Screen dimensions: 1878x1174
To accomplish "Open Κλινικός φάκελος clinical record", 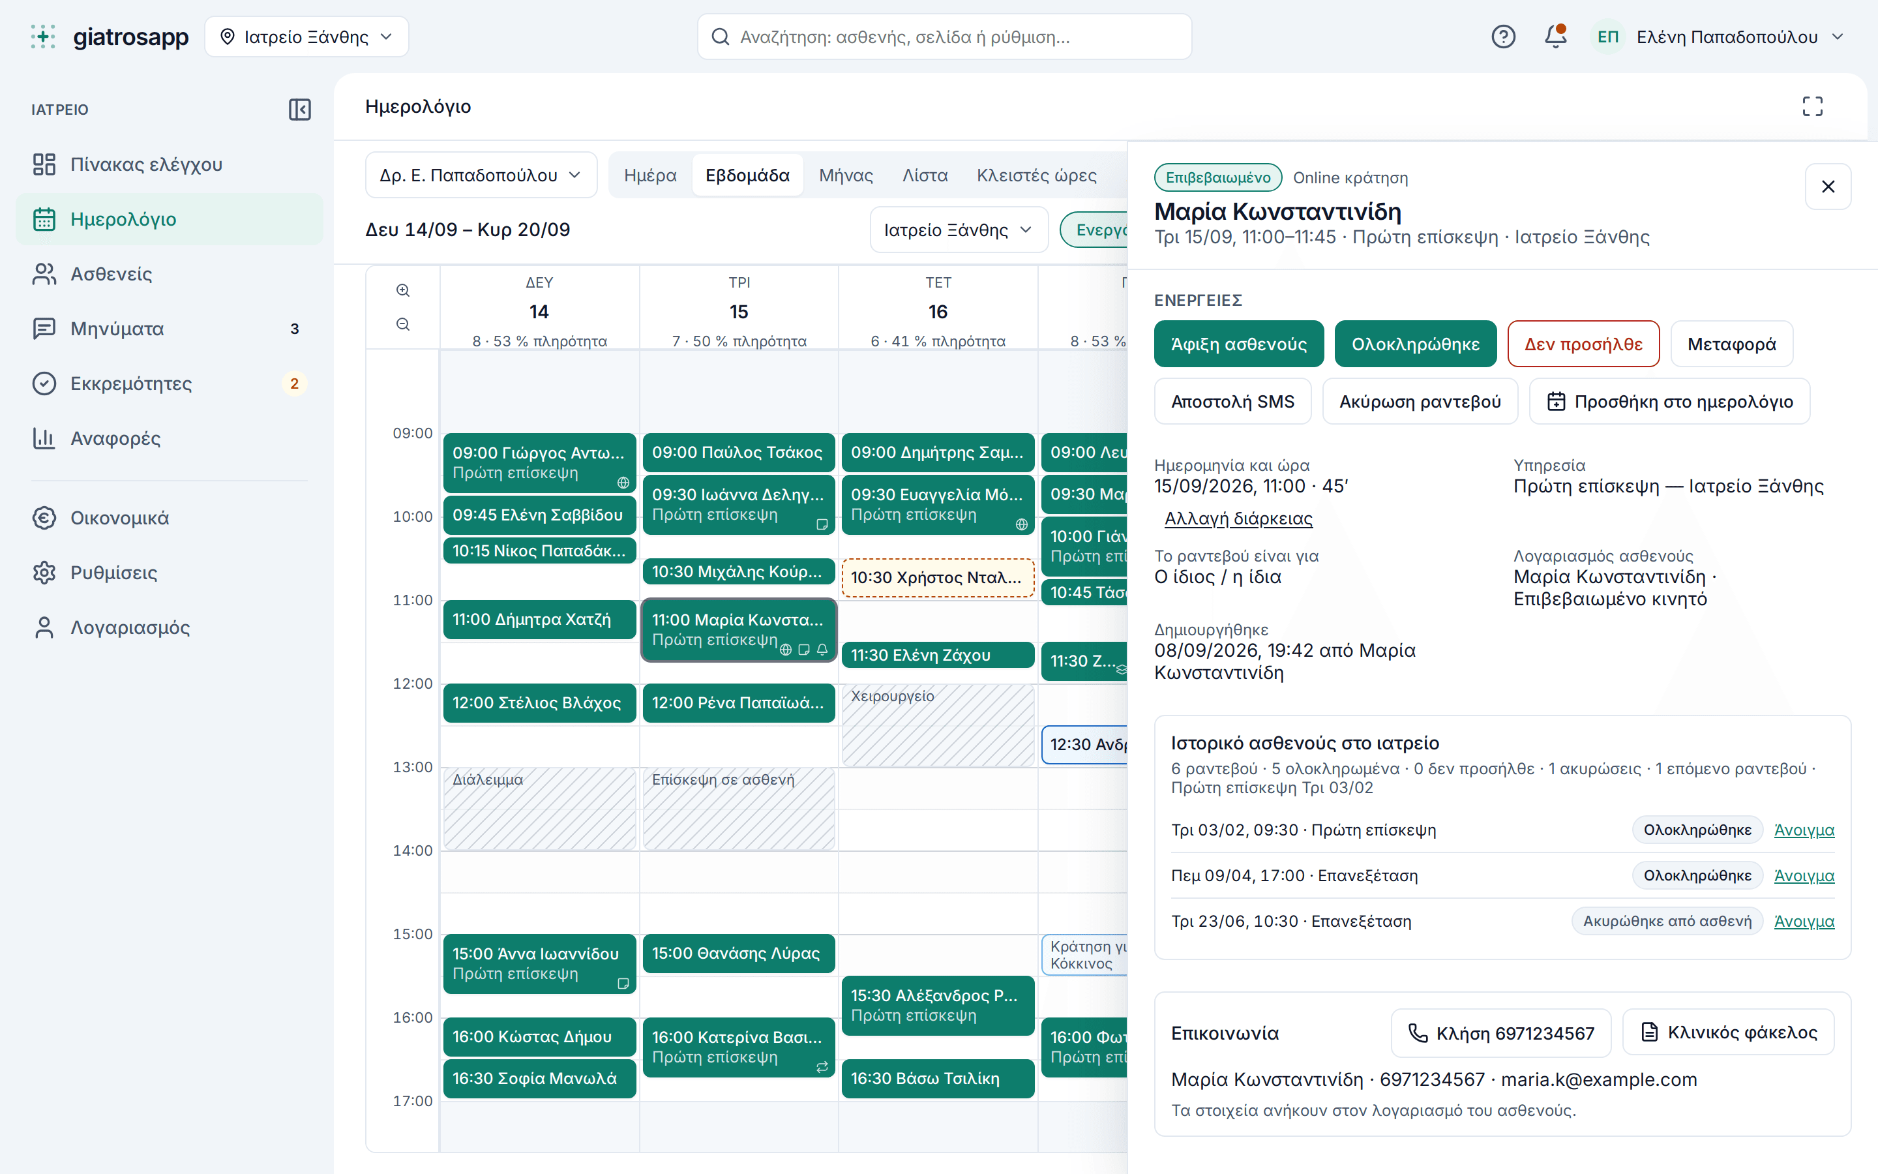I will tap(1728, 1032).
